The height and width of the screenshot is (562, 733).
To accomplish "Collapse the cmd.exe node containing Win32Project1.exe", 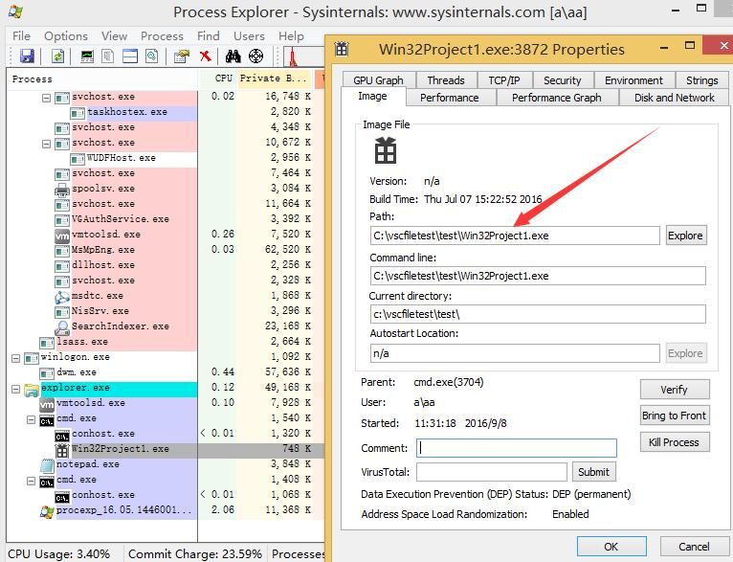I will (x=31, y=419).
